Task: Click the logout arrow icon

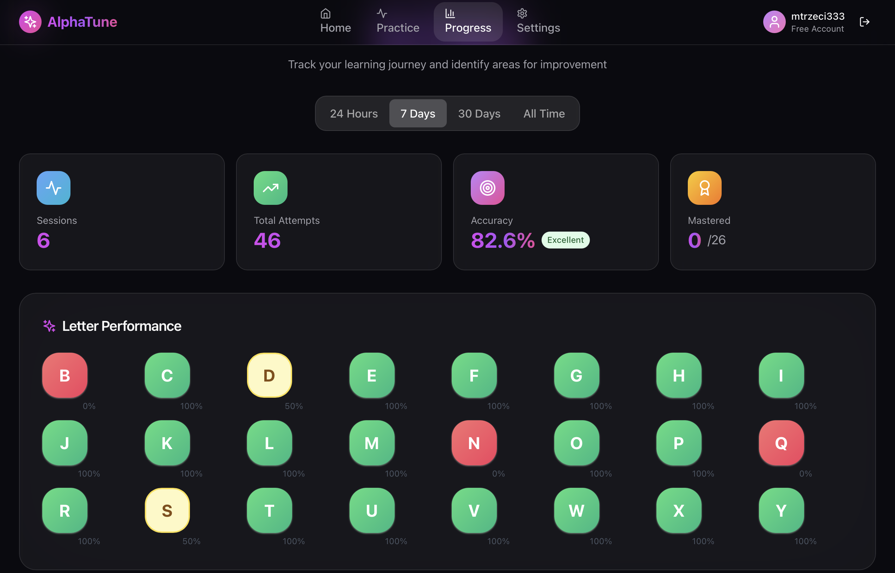Action: coord(864,22)
